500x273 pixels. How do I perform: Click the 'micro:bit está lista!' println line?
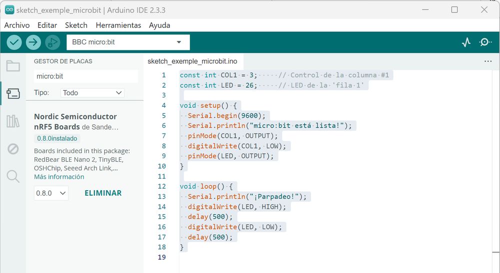click(270, 126)
